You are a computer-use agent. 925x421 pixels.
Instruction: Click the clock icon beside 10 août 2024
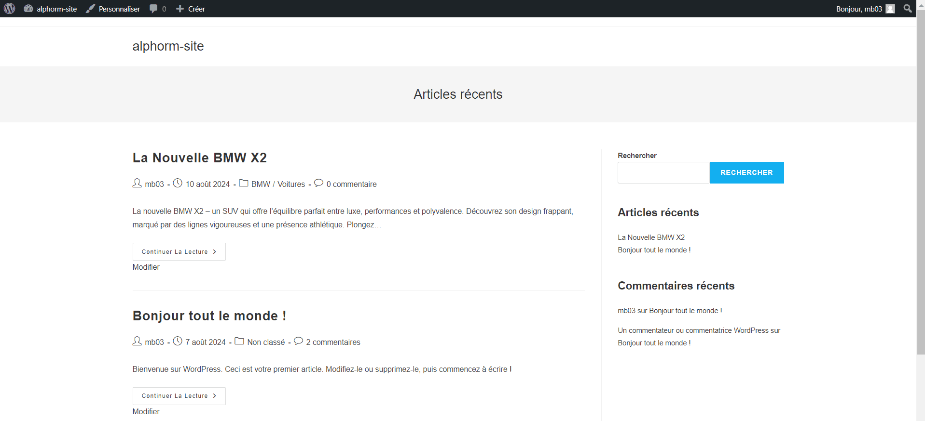click(178, 183)
